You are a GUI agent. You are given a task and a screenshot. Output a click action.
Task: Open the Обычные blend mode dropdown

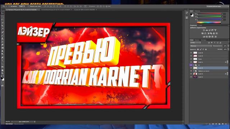pyautogui.click(x=201, y=46)
